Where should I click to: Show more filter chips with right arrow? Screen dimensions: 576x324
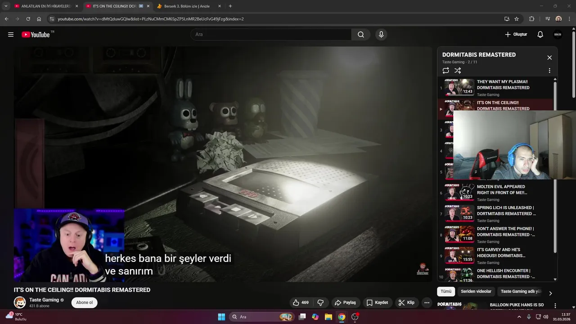click(x=550, y=293)
